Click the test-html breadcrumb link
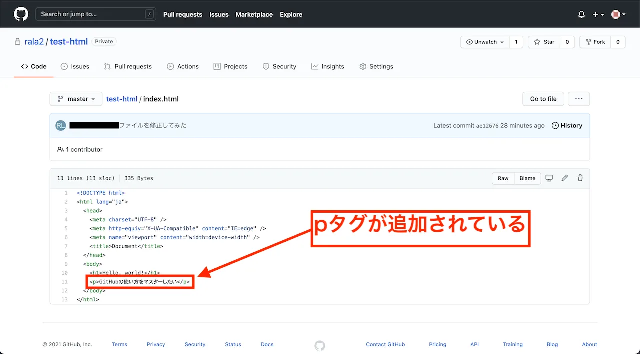Screen dimensions: 640x354 [122, 99]
